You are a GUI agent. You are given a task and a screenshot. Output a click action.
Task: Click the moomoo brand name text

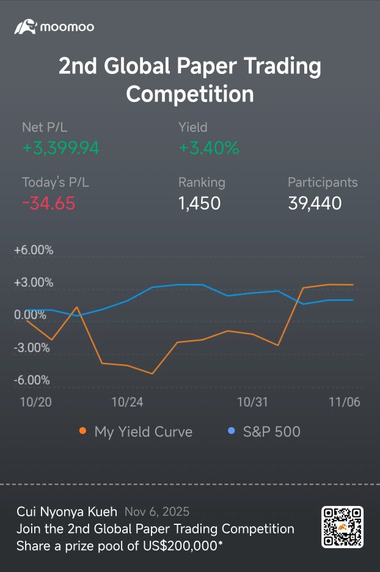click(67, 28)
